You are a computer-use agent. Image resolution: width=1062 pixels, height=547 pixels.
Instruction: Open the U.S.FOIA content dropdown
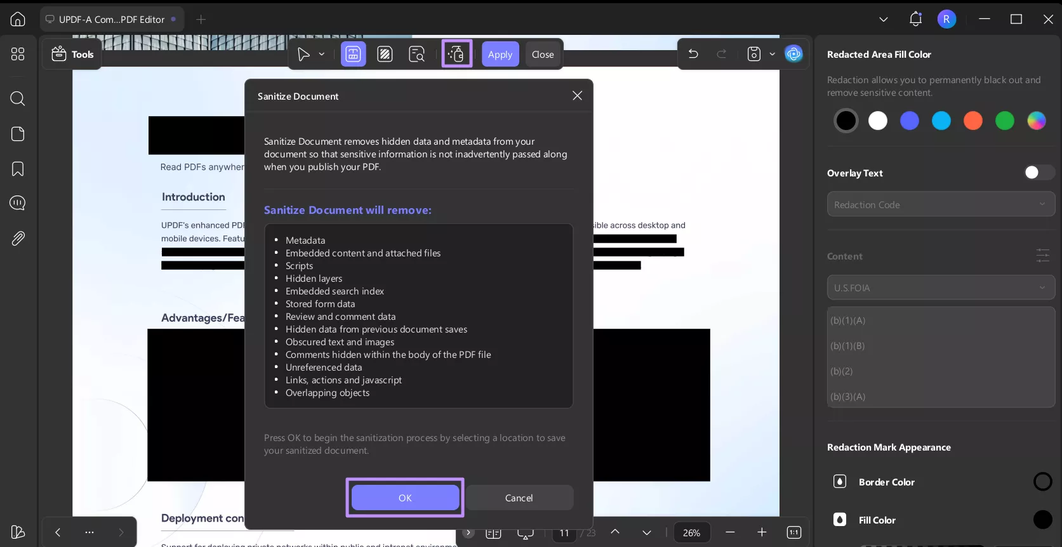(x=940, y=287)
